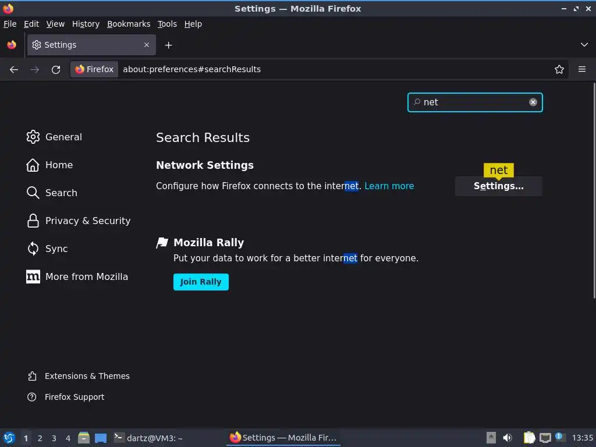Open the volume speaker tray icon
The width and height of the screenshot is (596, 447).
pos(508,438)
